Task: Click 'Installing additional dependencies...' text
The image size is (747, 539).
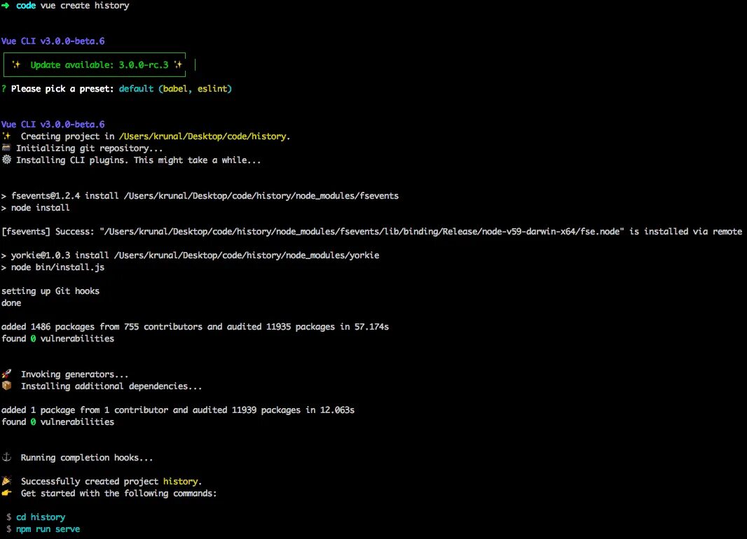Action: click(111, 386)
